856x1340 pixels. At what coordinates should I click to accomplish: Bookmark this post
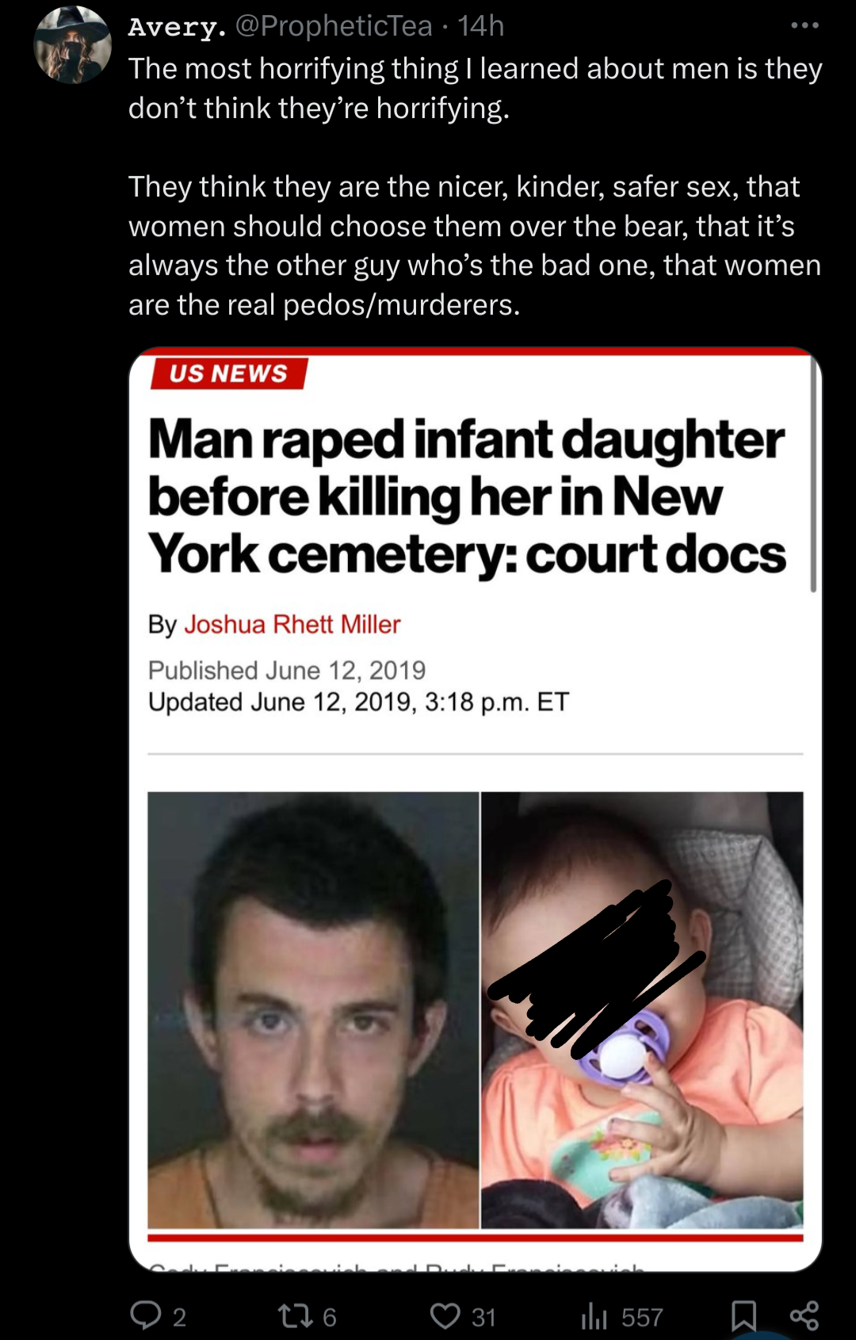[743, 1316]
